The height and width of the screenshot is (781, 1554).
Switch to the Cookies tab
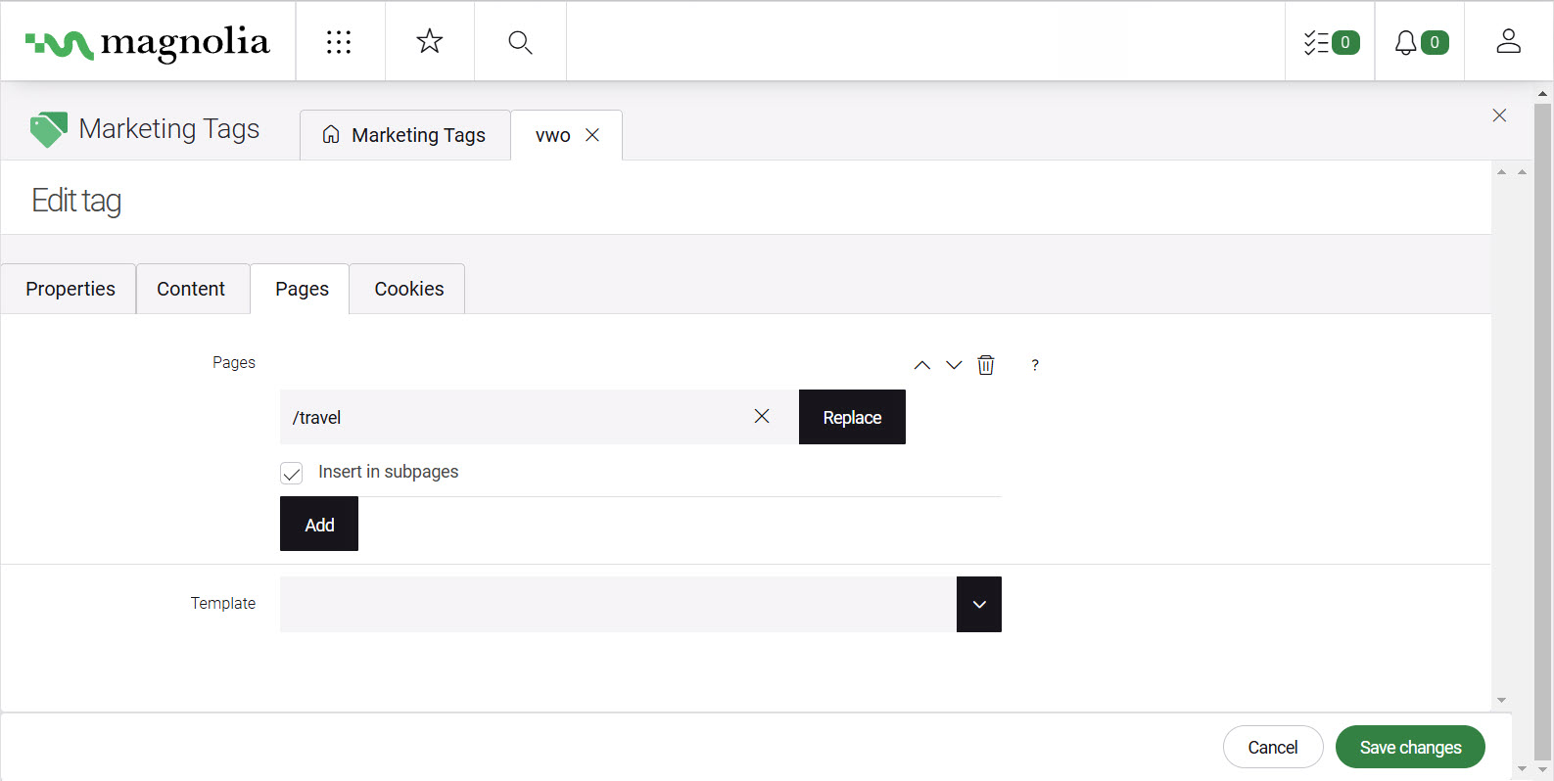[x=408, y=289]
